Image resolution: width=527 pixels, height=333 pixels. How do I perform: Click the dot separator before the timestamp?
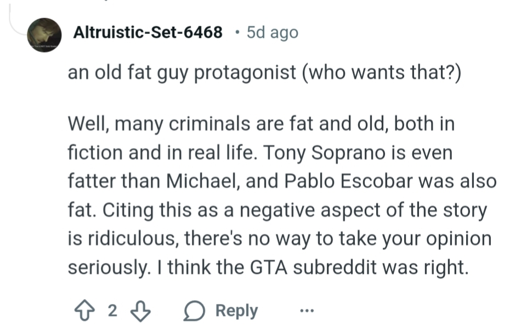coord(236,33)
